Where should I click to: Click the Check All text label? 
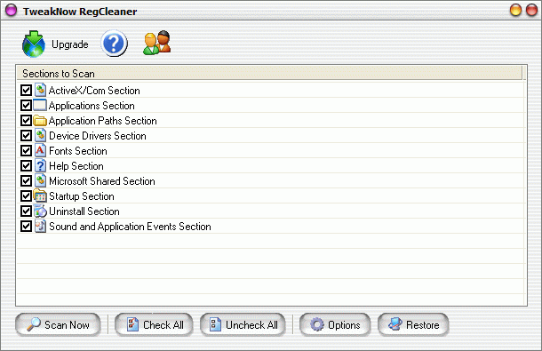tap(163, 325)
